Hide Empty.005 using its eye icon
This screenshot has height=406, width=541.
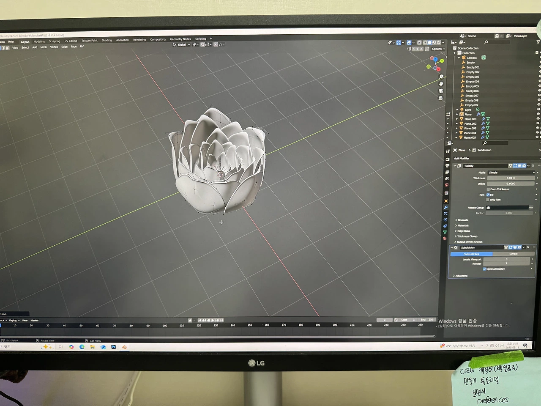(x=539, y=86)
